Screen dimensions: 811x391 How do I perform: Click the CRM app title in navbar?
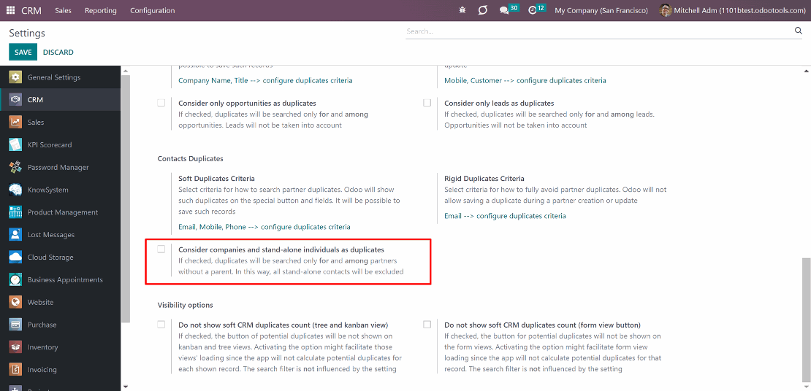[31, 10]
